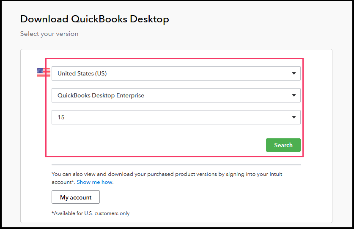Open the "Show me how." link
The image size is (354, 229).
(x=95, y=182)
